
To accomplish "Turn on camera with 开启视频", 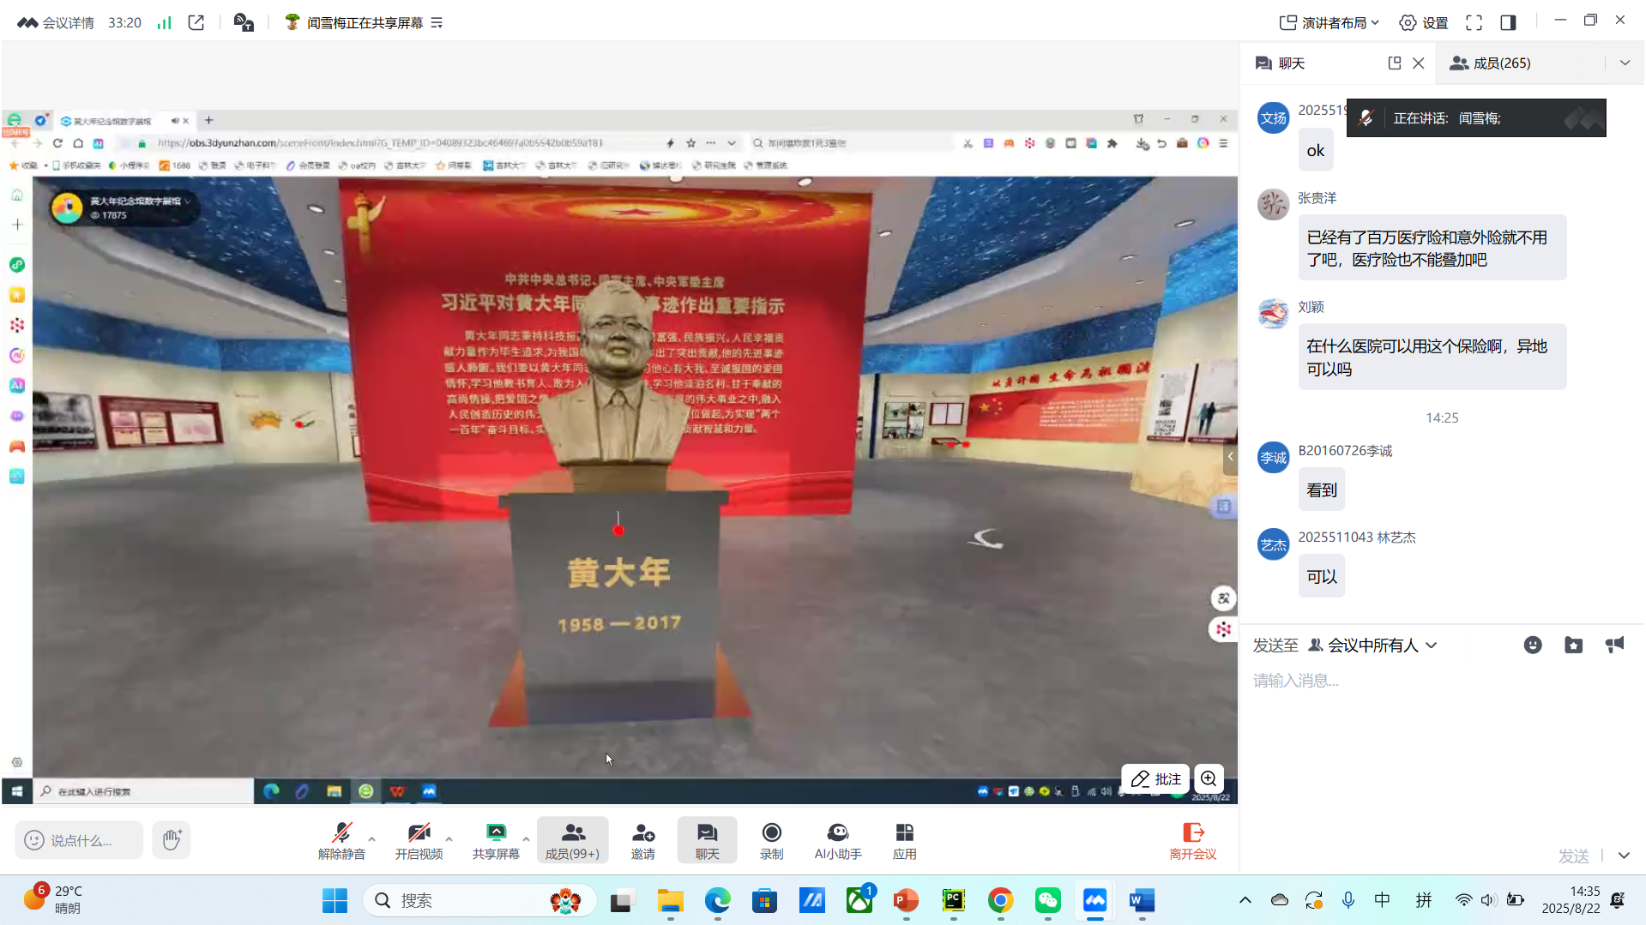I will tap(419, 840).
